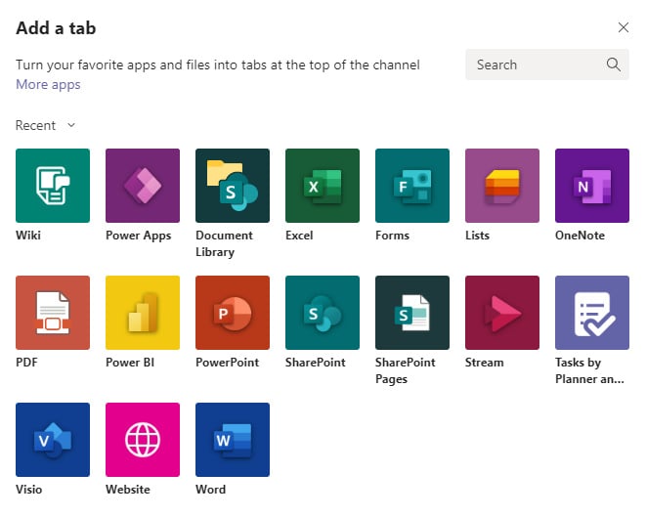Close the Add a tab dialog
647x516 pixels.
624,27
